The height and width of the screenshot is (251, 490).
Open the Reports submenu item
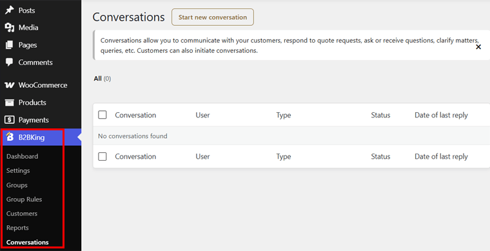pos(17,228)
